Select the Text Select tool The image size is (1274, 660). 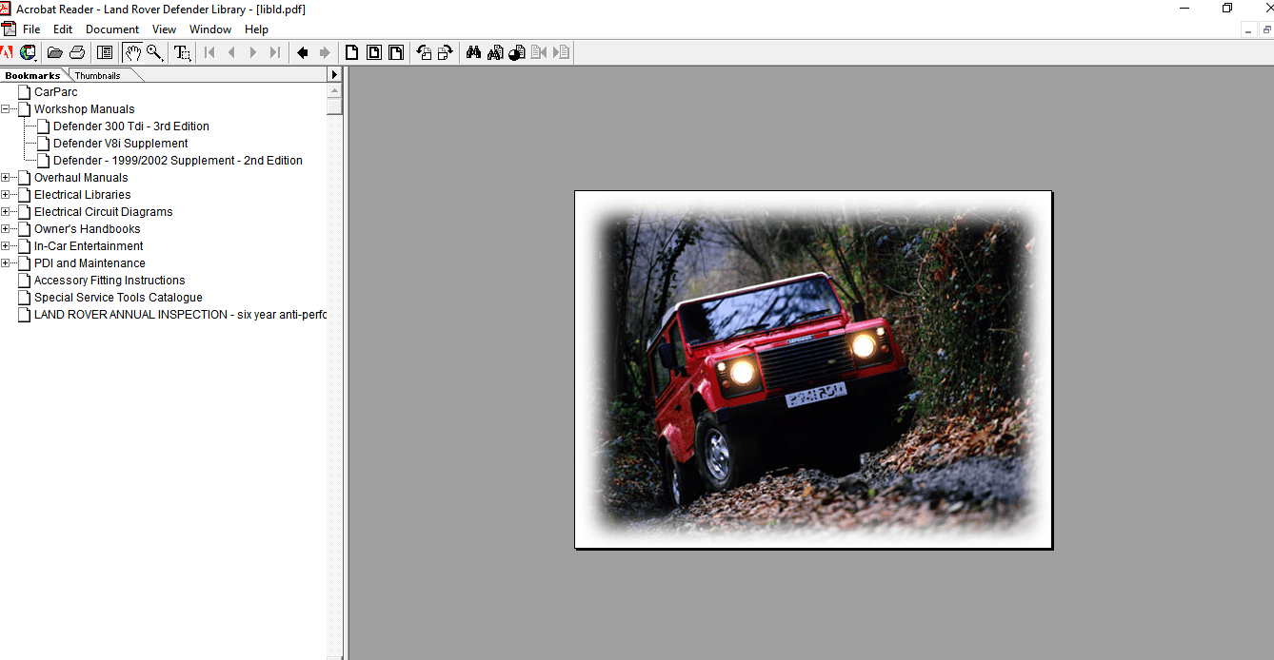coord(183,52)
